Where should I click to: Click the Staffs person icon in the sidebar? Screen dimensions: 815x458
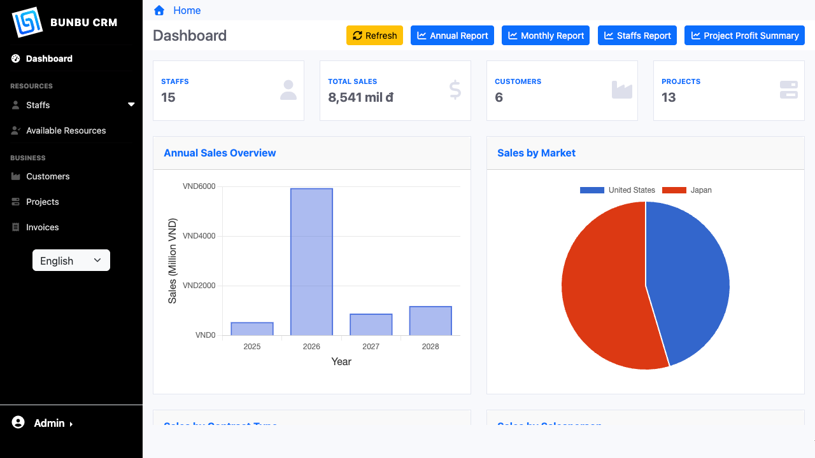coord(16,105)
